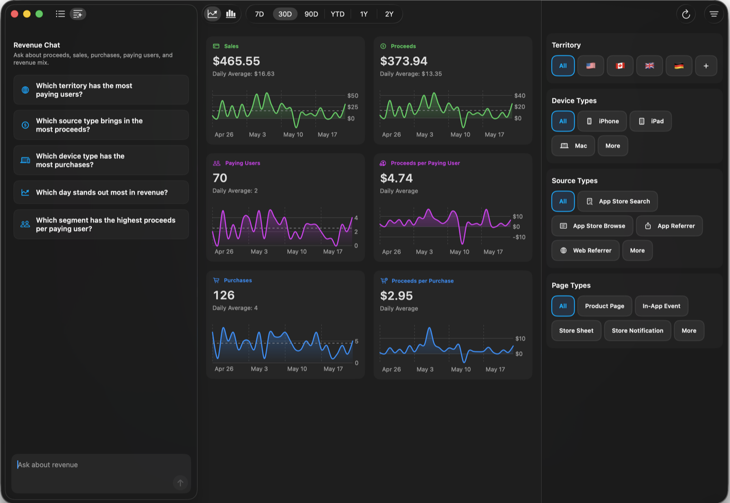Expand More under Page Types
This screenshot has height=503, width=730.
[689, 331]
